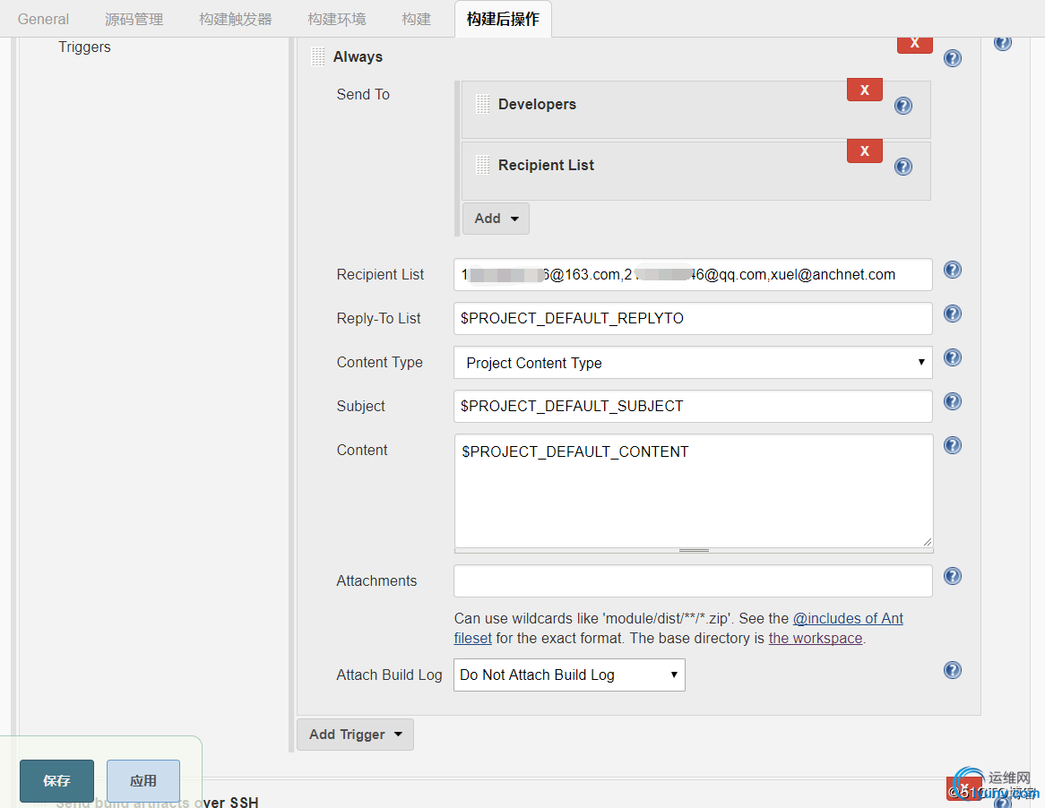Click the 应用 apply button
This screenshot has height=808, width=1045.
click(x=143, y=781)
